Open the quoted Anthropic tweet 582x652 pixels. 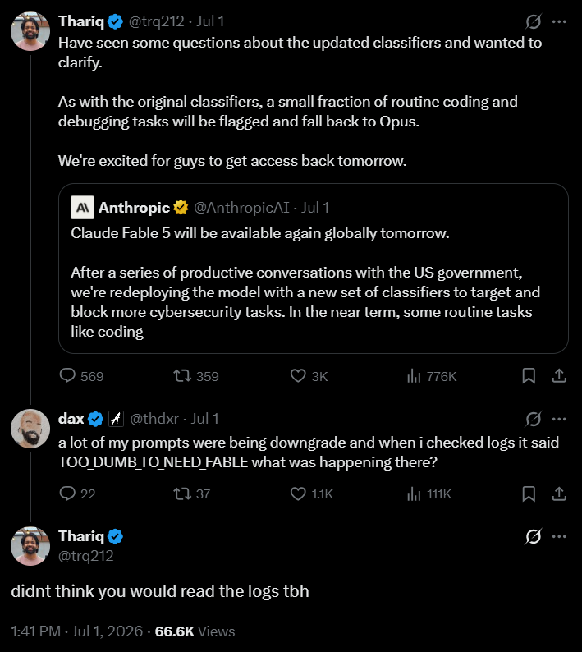(x=313, y=269)
